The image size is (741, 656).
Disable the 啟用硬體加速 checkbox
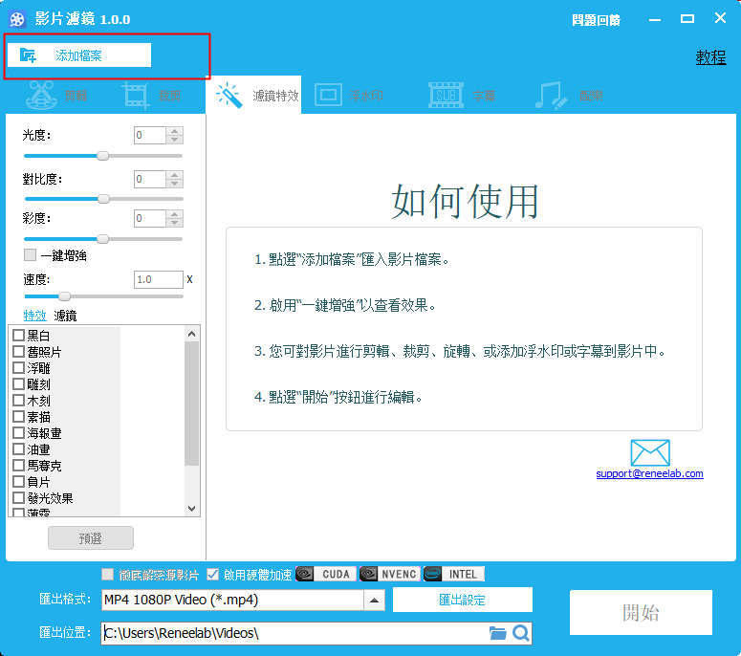(x=212, y=574)
